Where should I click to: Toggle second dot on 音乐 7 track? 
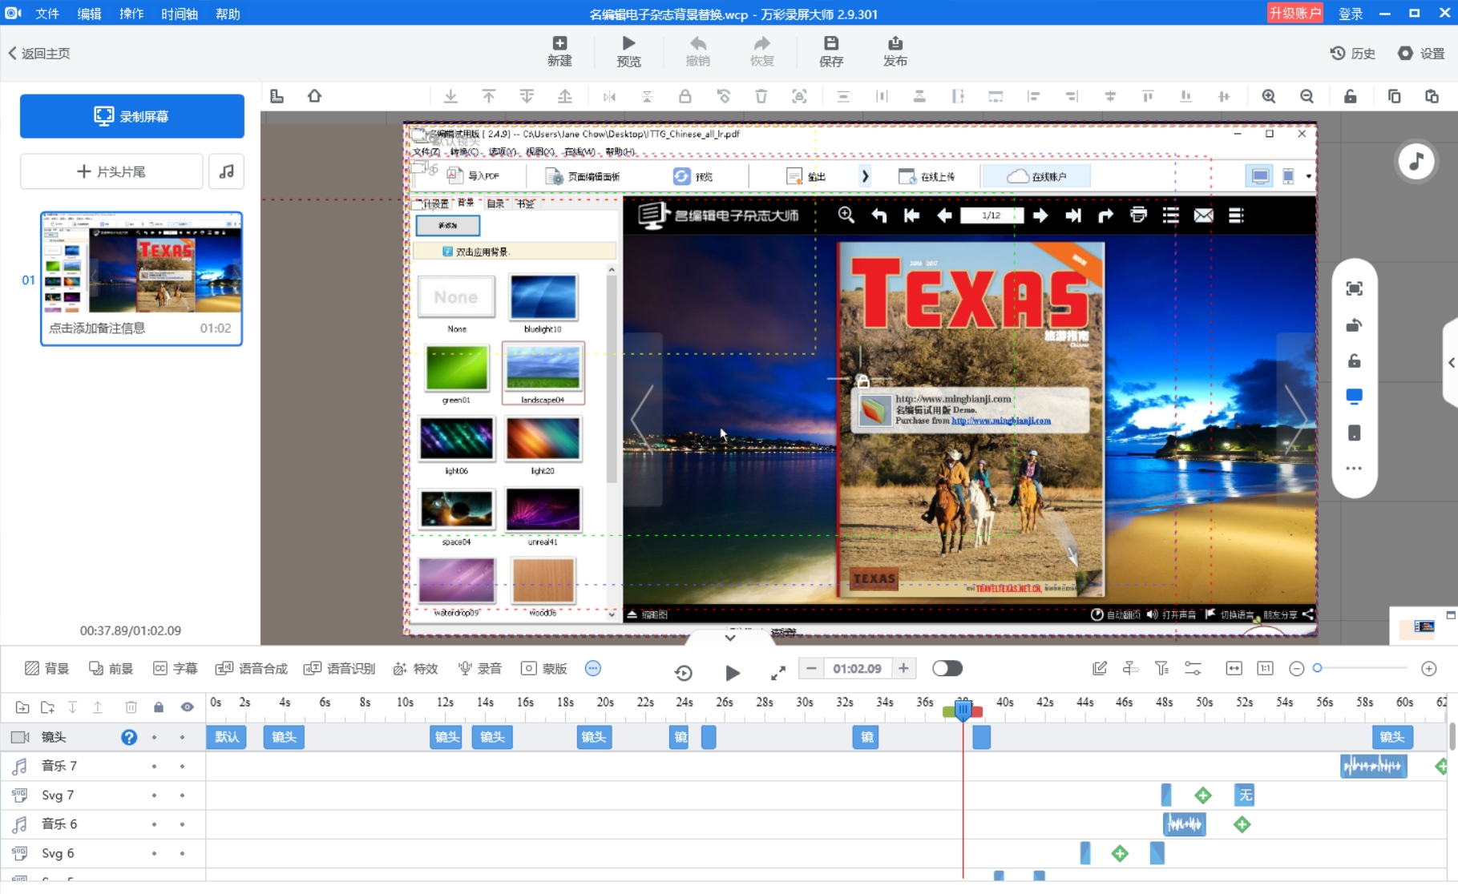pos(182,767)
